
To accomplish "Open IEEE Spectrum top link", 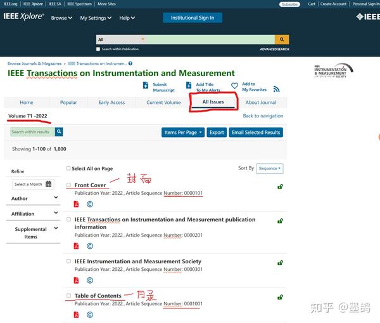I will click(79, 4).
